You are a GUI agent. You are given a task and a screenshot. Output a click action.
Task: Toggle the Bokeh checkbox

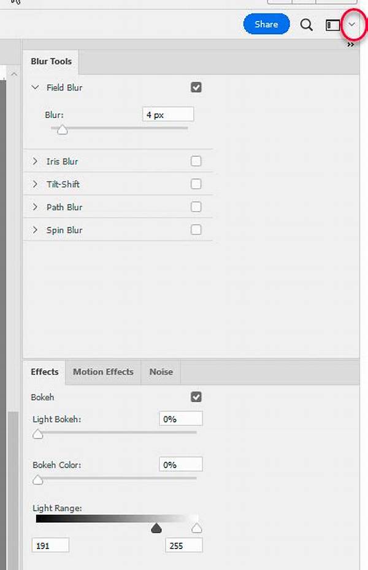click(x=196, y=397)
